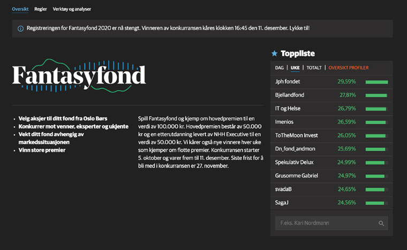The image size is (407, 250).
Task: Open the ToTheMoon Invest profile
Action: click(297, 135)
